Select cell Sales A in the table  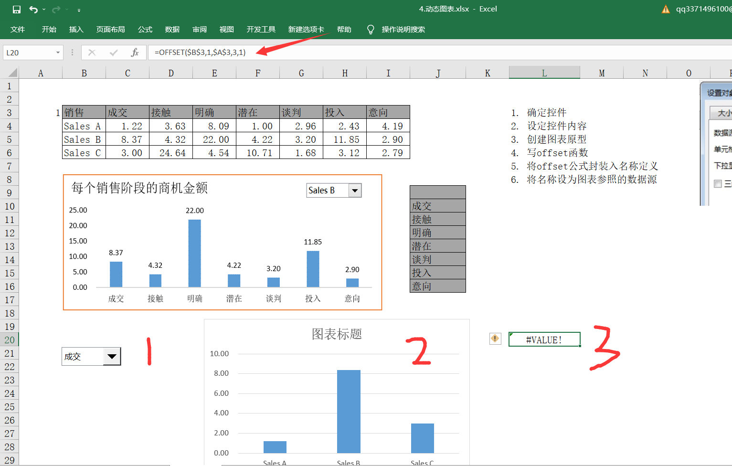84,126
